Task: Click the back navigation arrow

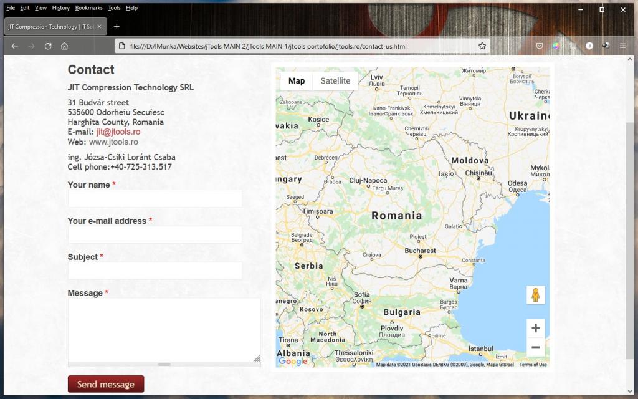Action: coord(15,46)
